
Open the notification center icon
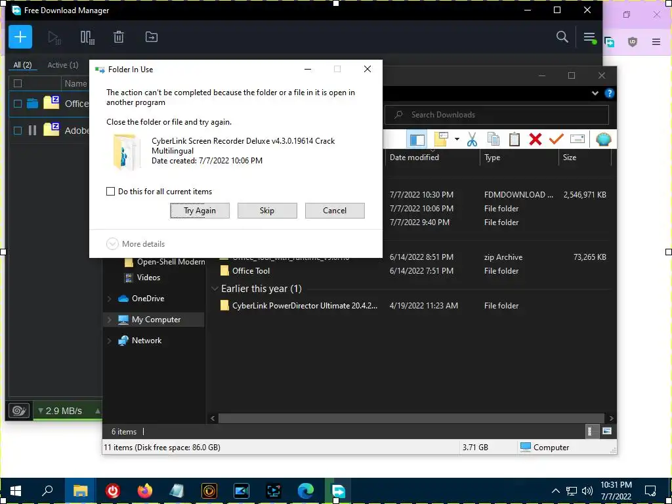[x=650, y=491]
